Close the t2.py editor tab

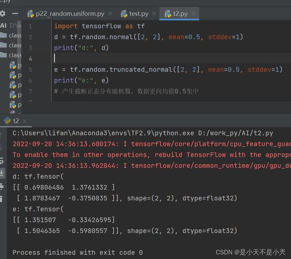pyautogui.click(x=193, y=13)
